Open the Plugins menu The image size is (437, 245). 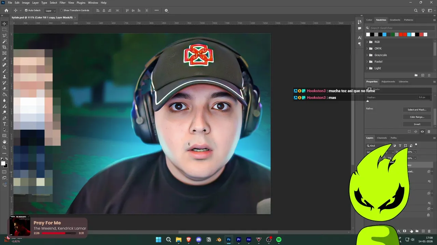(x=81, y=3)
